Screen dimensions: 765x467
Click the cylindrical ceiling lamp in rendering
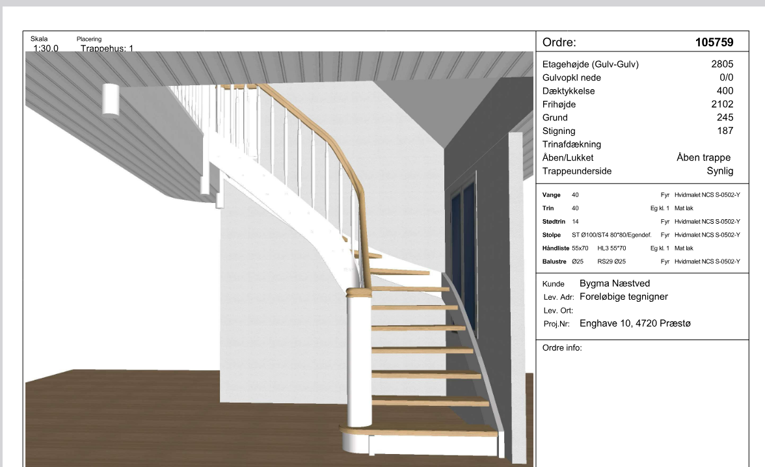click(110, 100)
